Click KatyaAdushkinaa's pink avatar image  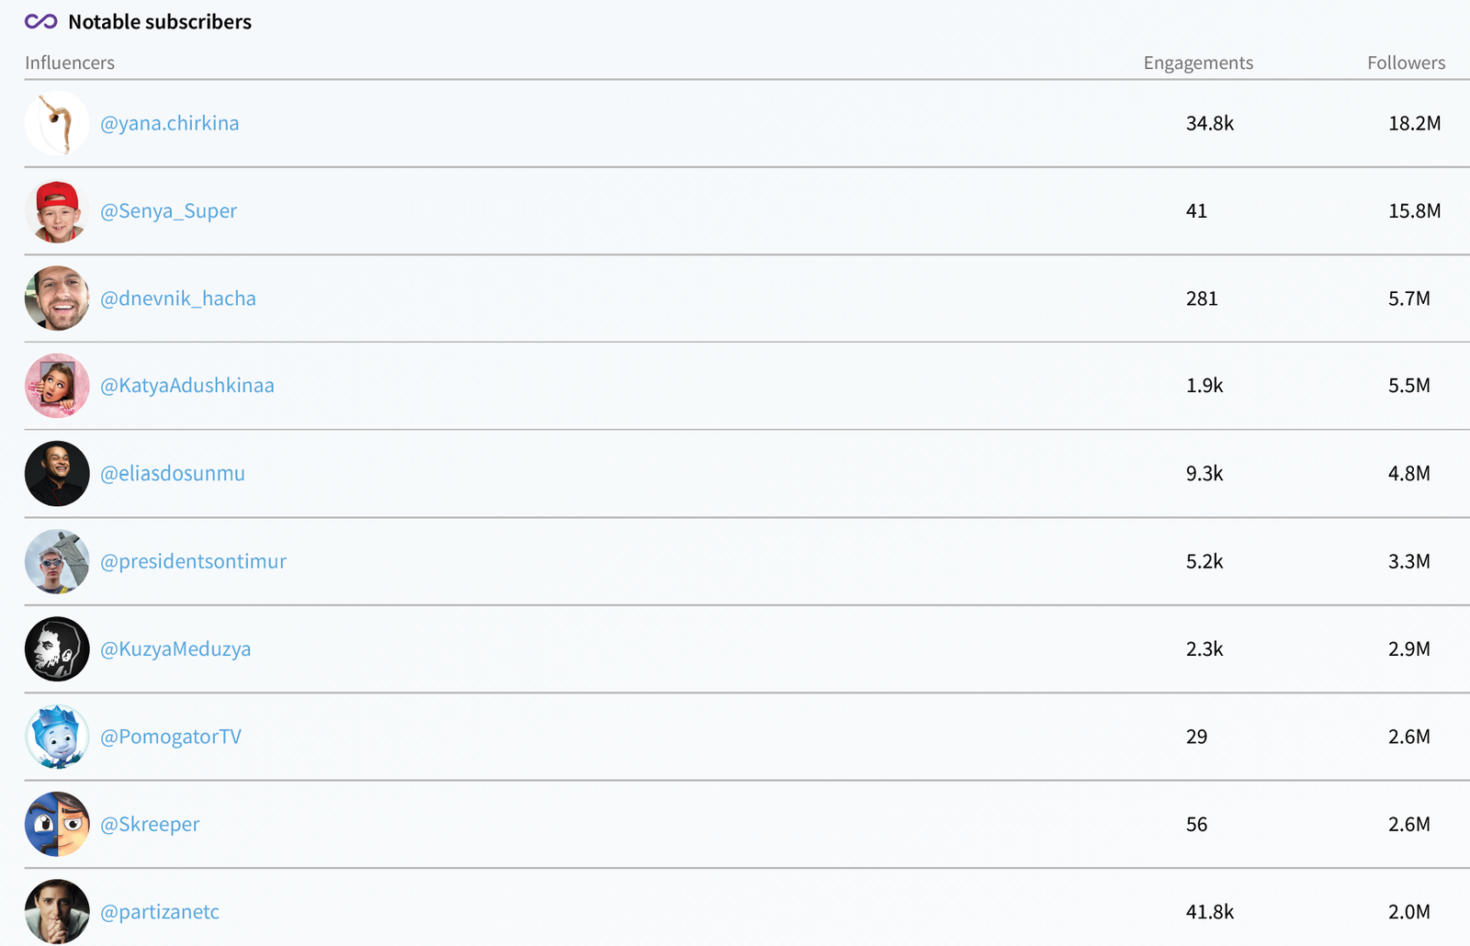(57, 386)
